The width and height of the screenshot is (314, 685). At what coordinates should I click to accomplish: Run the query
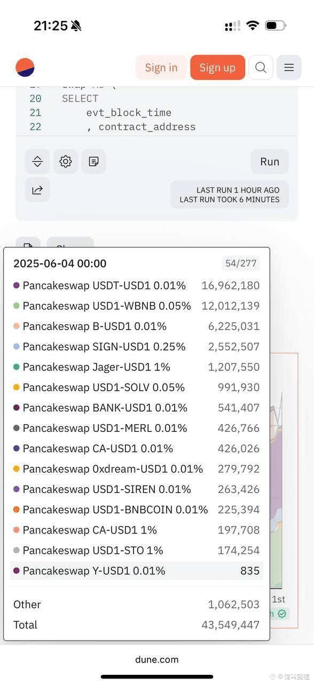(x=270, y=161)
